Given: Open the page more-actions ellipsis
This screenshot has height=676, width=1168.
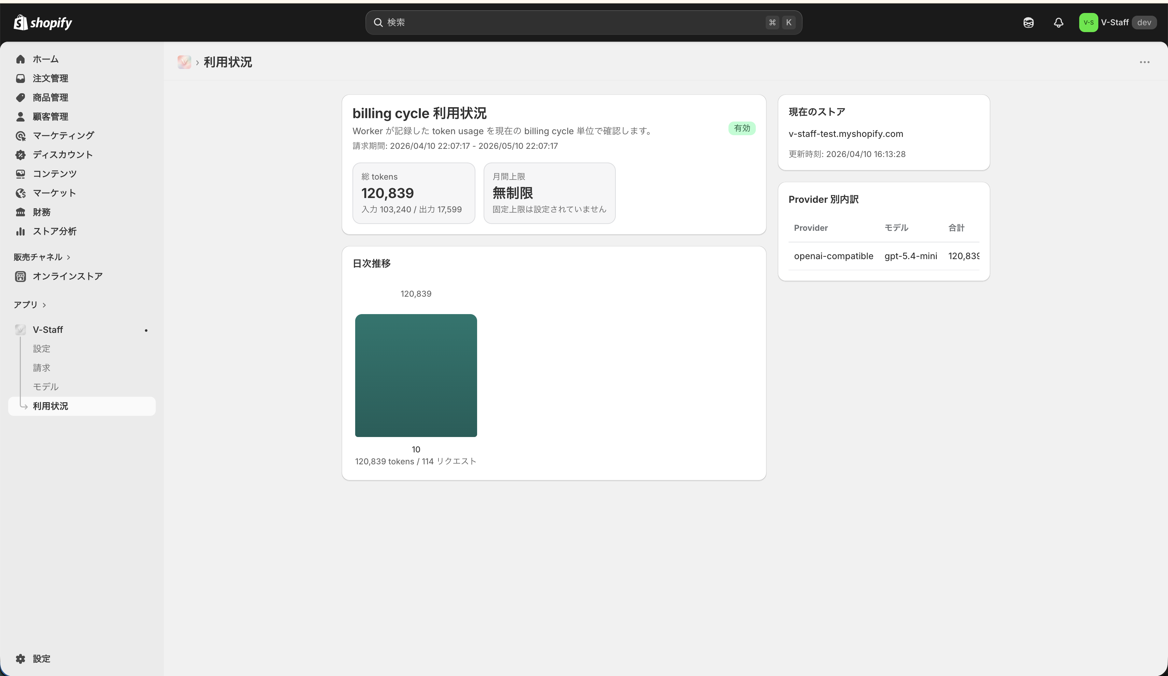Looking at the screenshot, I should pos(1144,62).
